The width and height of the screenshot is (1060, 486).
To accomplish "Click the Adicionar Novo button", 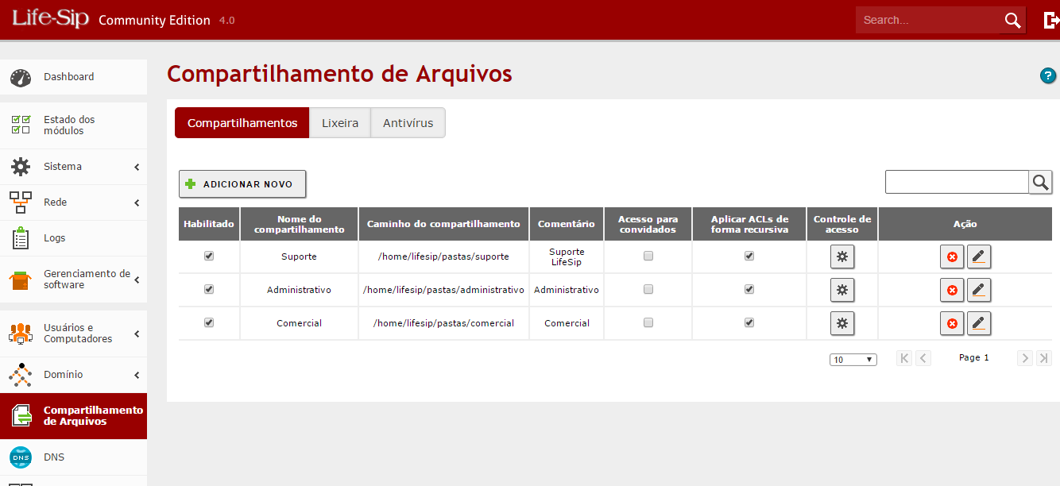I will (x=242, y=184).
